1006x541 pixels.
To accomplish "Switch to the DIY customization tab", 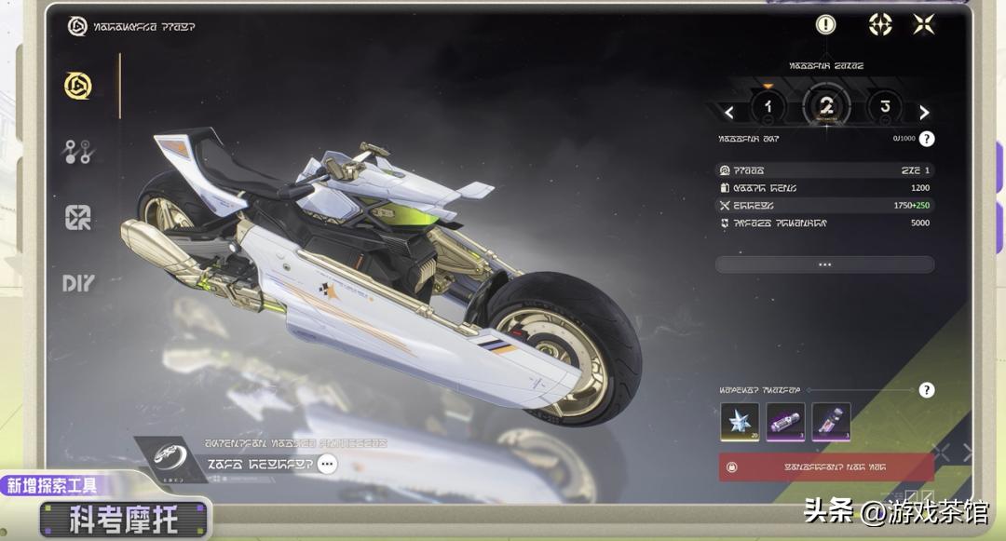I will pos(78,283).
